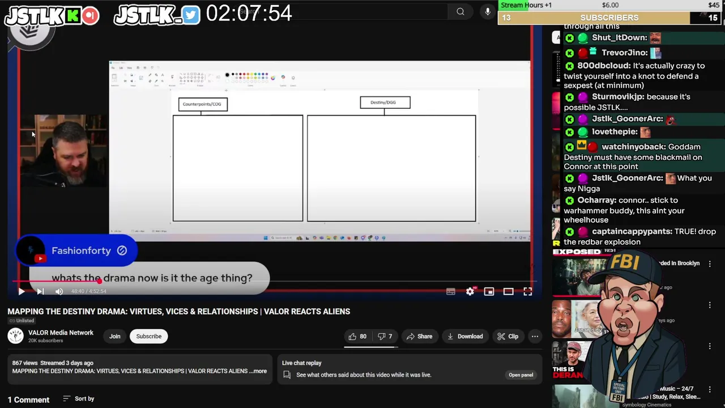Click the red playhead dot on timeline
The height and width of the screenshot is (408, 725).
click(x=99, y=281)
